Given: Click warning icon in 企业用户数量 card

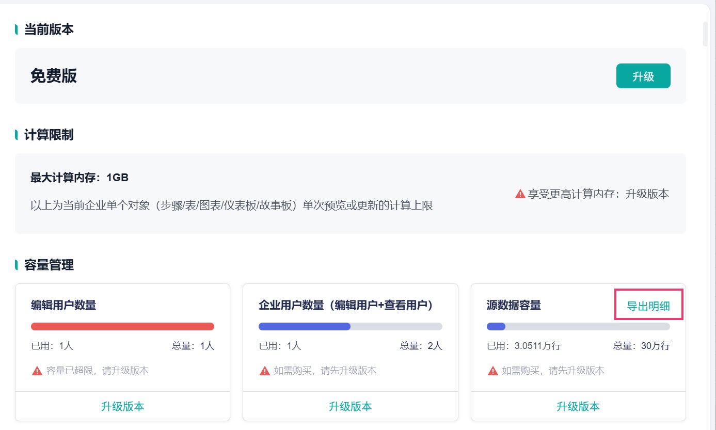Looking at the screenshot, I should pos(264,371).
